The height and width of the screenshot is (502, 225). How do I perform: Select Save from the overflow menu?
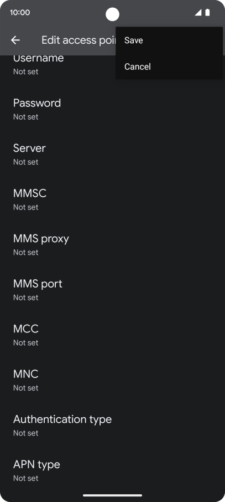coord(169,40)
